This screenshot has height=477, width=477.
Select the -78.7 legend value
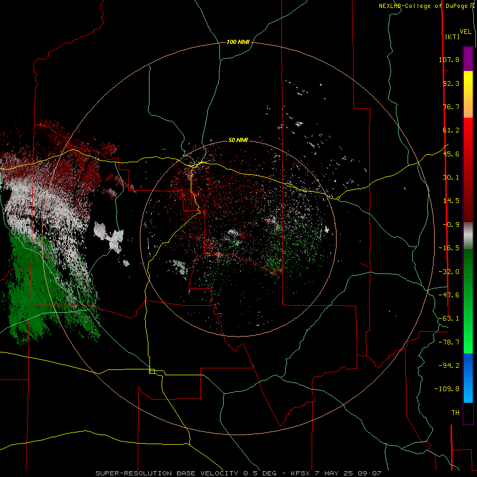pos(449,342)
